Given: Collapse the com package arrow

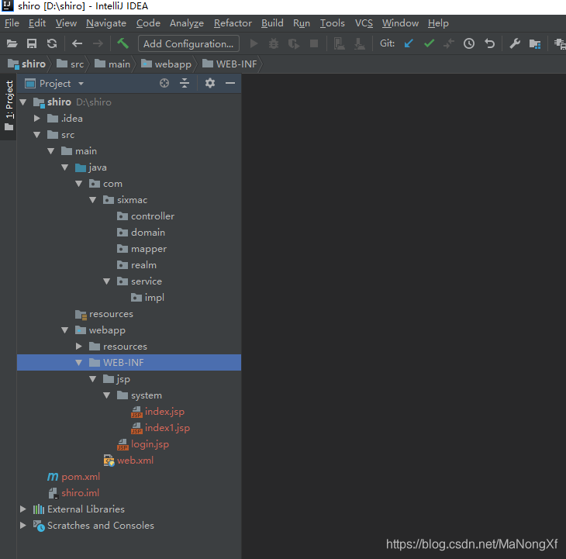Looking at the screenshot, I should click(78, 184).
